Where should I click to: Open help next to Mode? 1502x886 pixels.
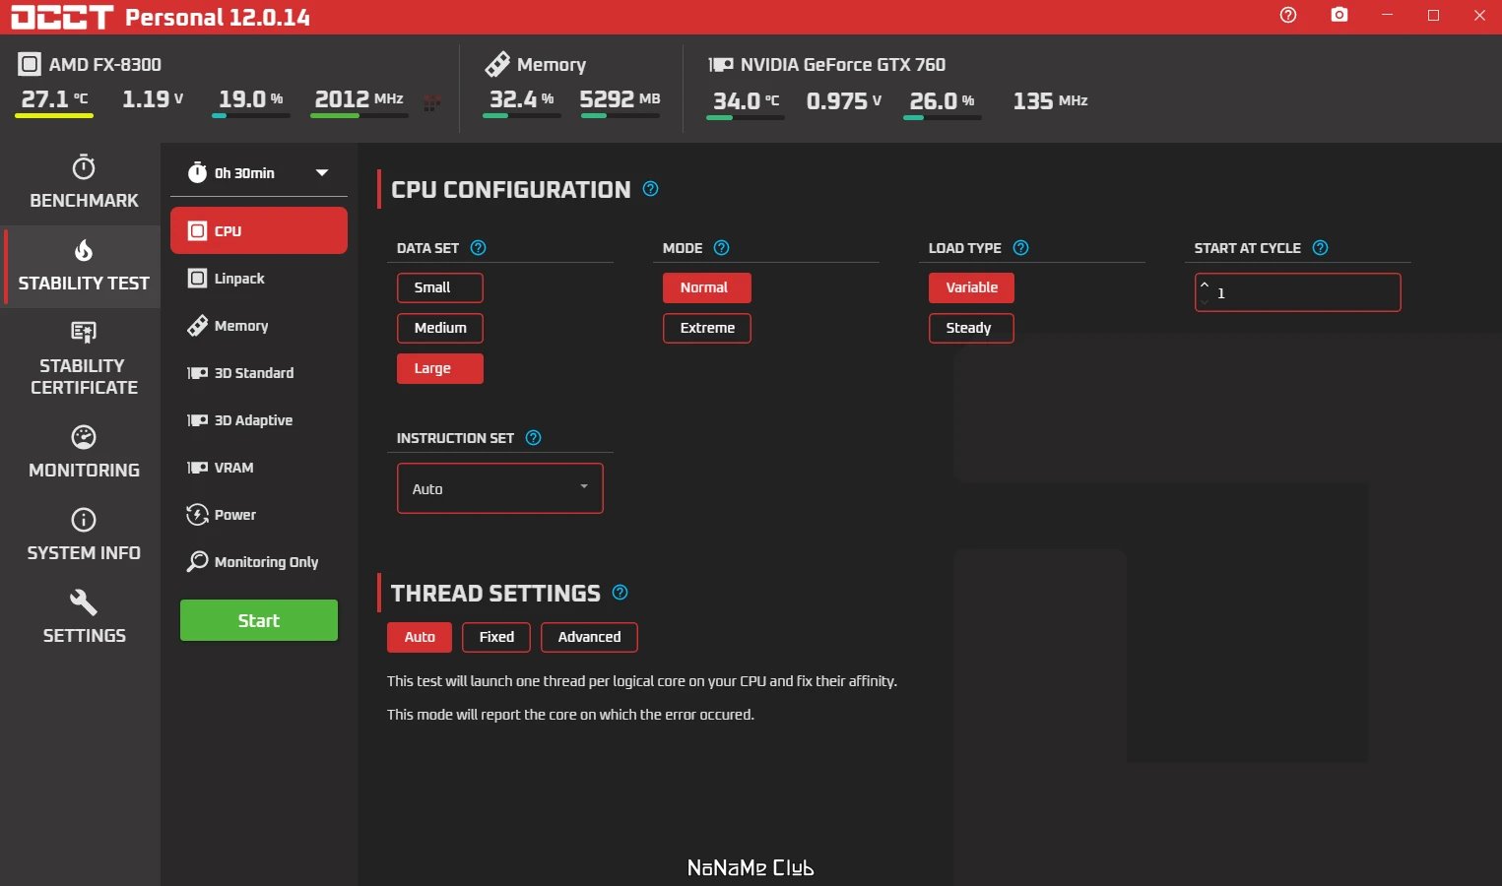(721, 248)
